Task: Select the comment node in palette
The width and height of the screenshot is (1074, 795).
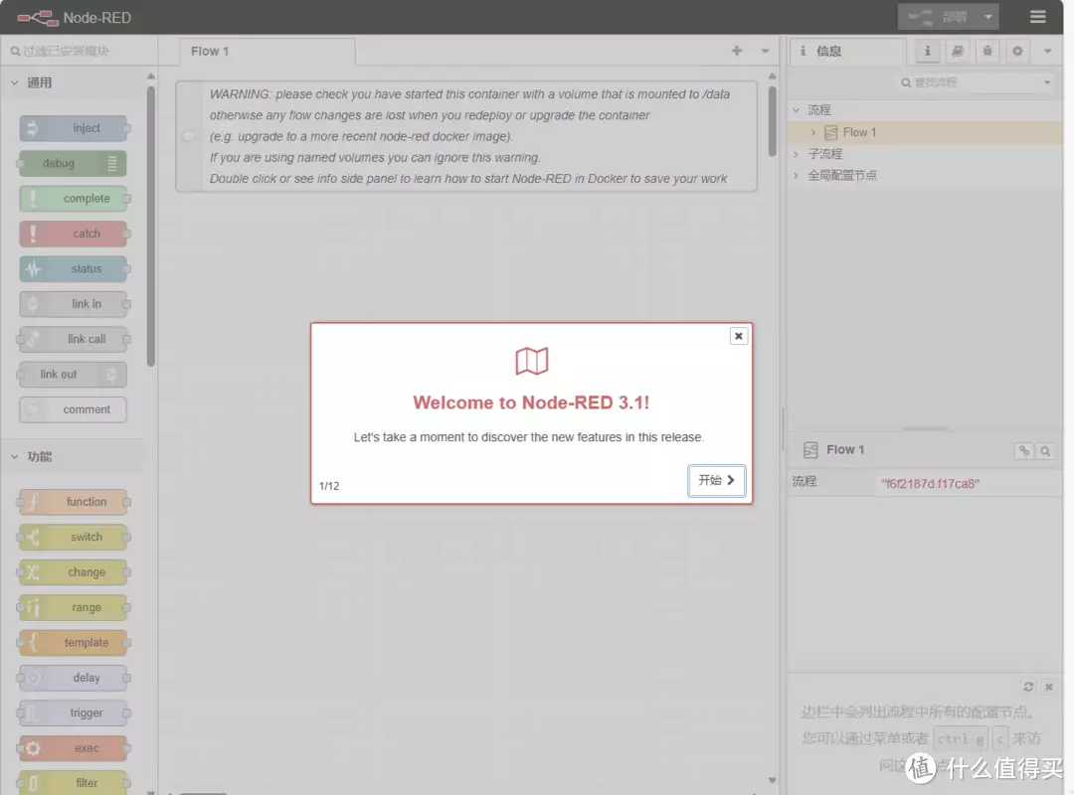Action: tap(74, 409)
